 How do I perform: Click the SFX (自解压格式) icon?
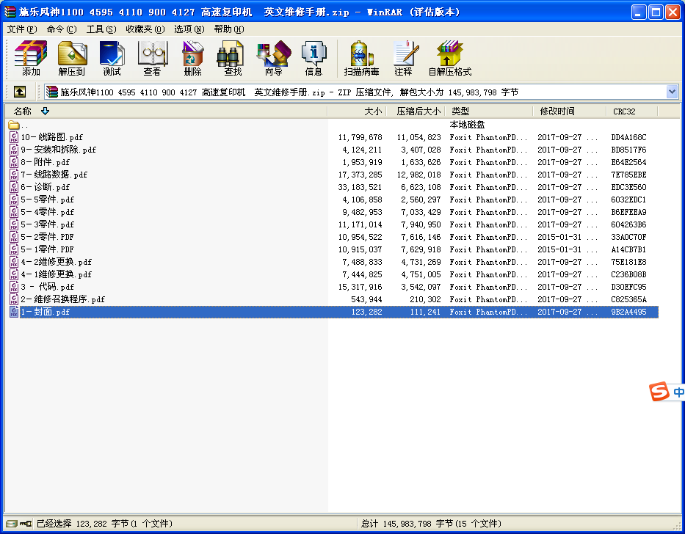coord(450,58)
